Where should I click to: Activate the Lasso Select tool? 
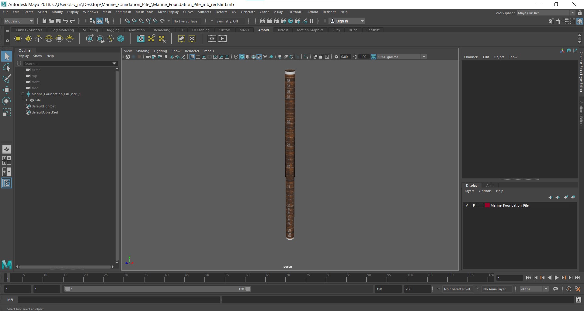[x=7, y=67]
